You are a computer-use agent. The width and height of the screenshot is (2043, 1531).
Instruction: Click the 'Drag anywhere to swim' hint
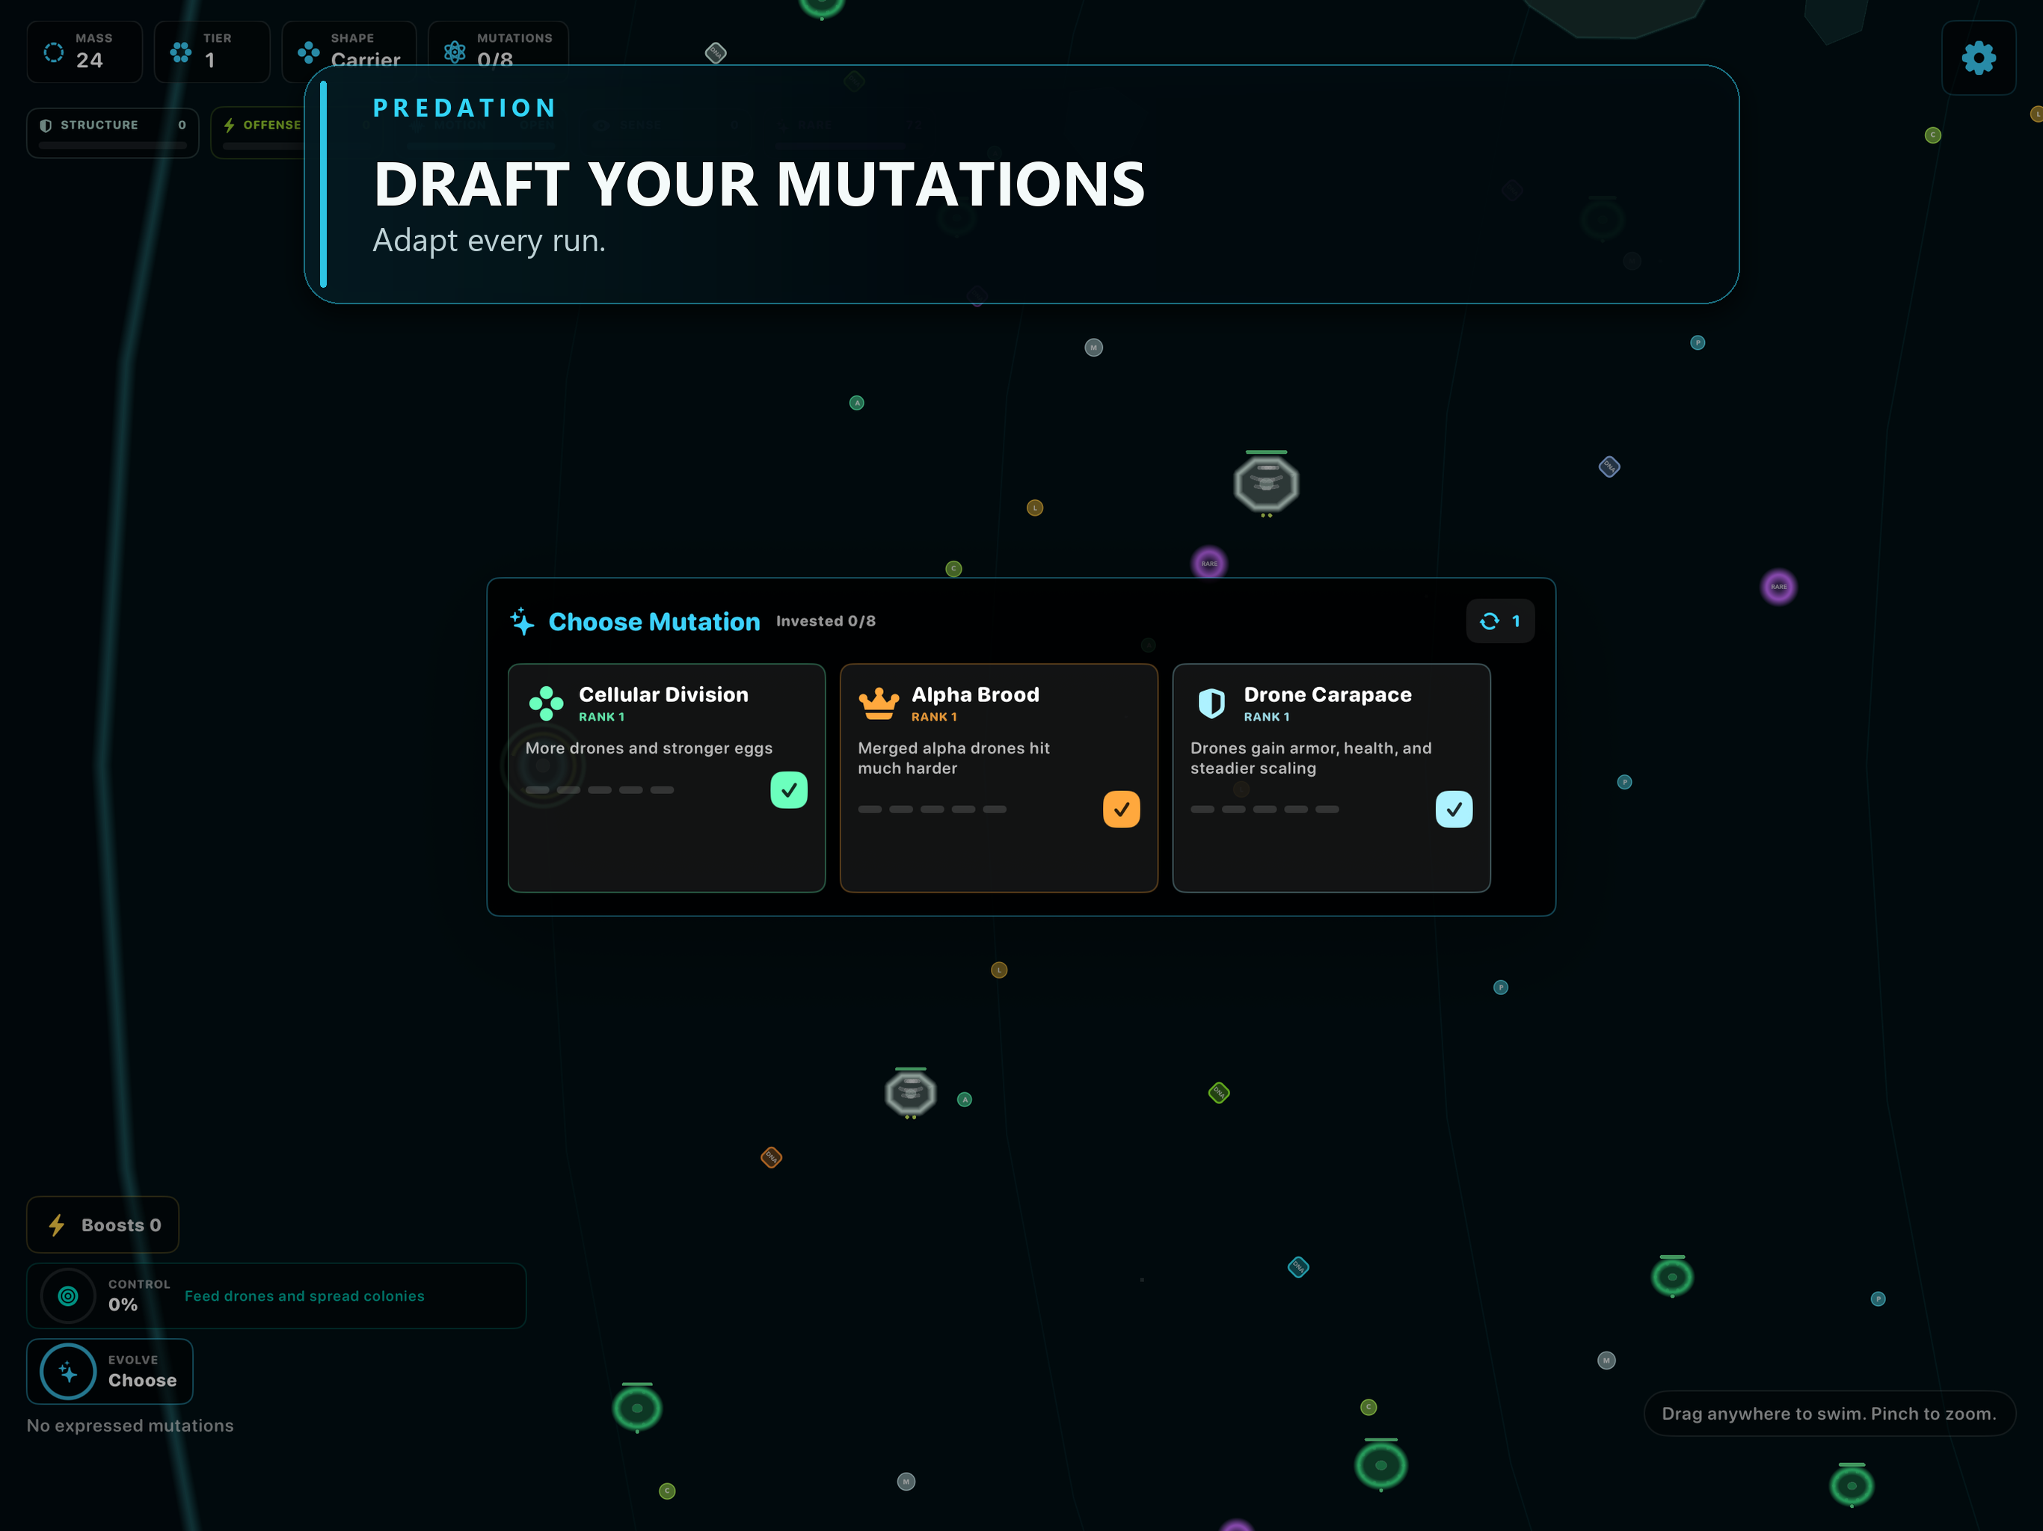pyautogui.click(x=1828, y=1414)
